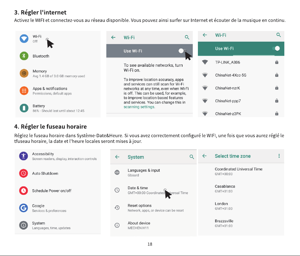Screen dimensions: 300x256
Task: Tap lock icon next to ChinaNet-nzrK
Action: [x=277, y=88]
